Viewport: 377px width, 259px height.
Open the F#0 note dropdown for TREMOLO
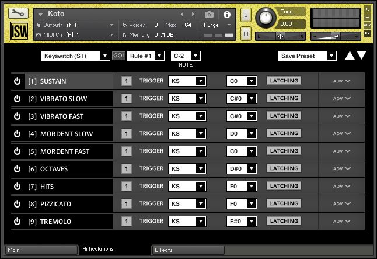coord(242,221)
